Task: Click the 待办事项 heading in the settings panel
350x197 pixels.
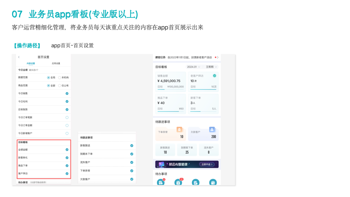Action: (23, 182)
